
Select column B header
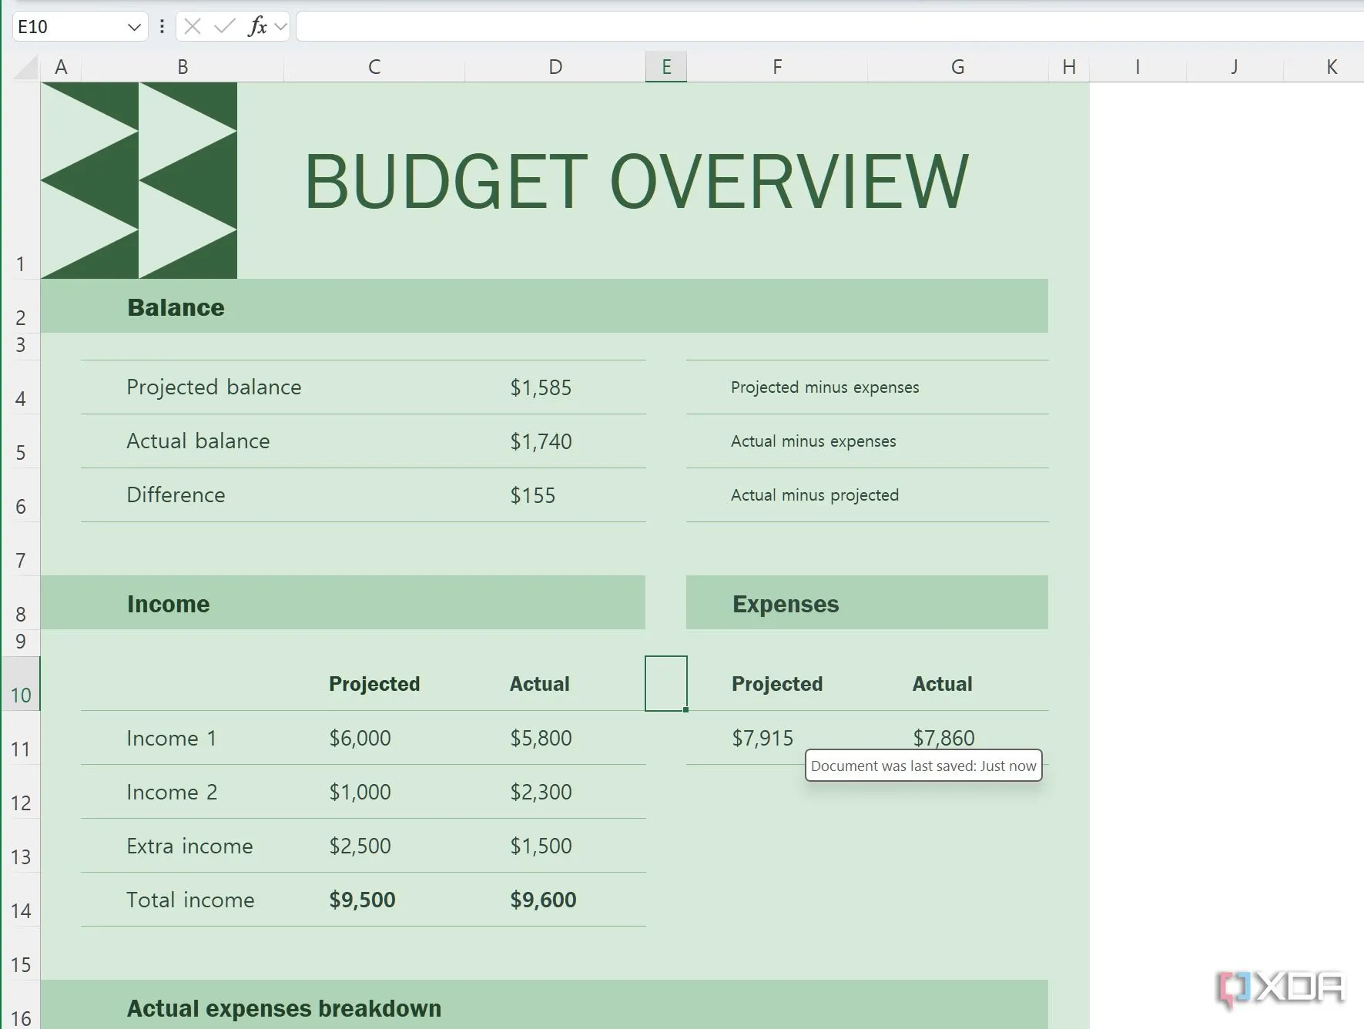coord(183,67)
